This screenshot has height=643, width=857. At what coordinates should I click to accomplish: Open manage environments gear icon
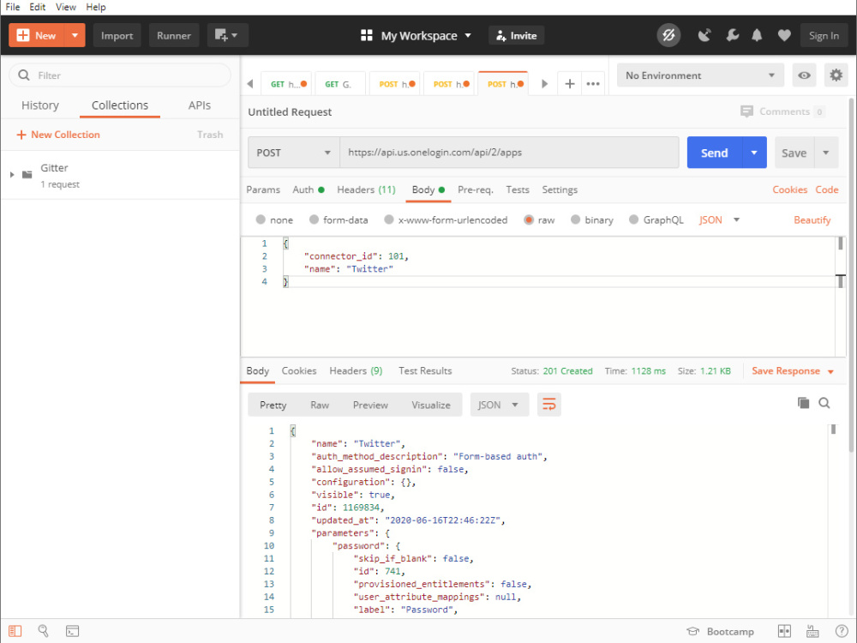coord(836,75)
